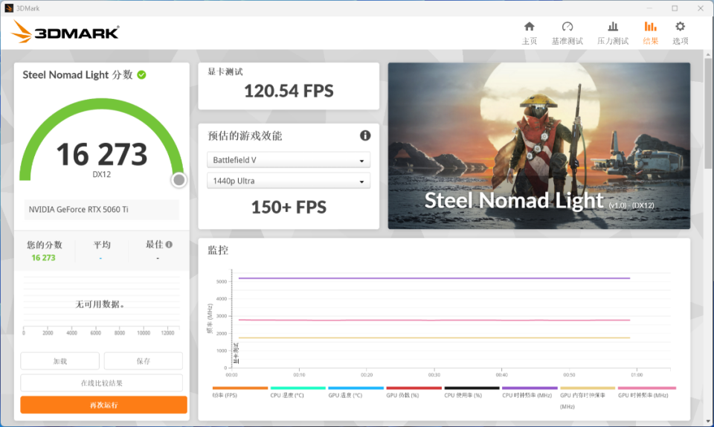Click the orange 再次运行 run again button
Screen dimensions: 714x427
click(103, 405)
